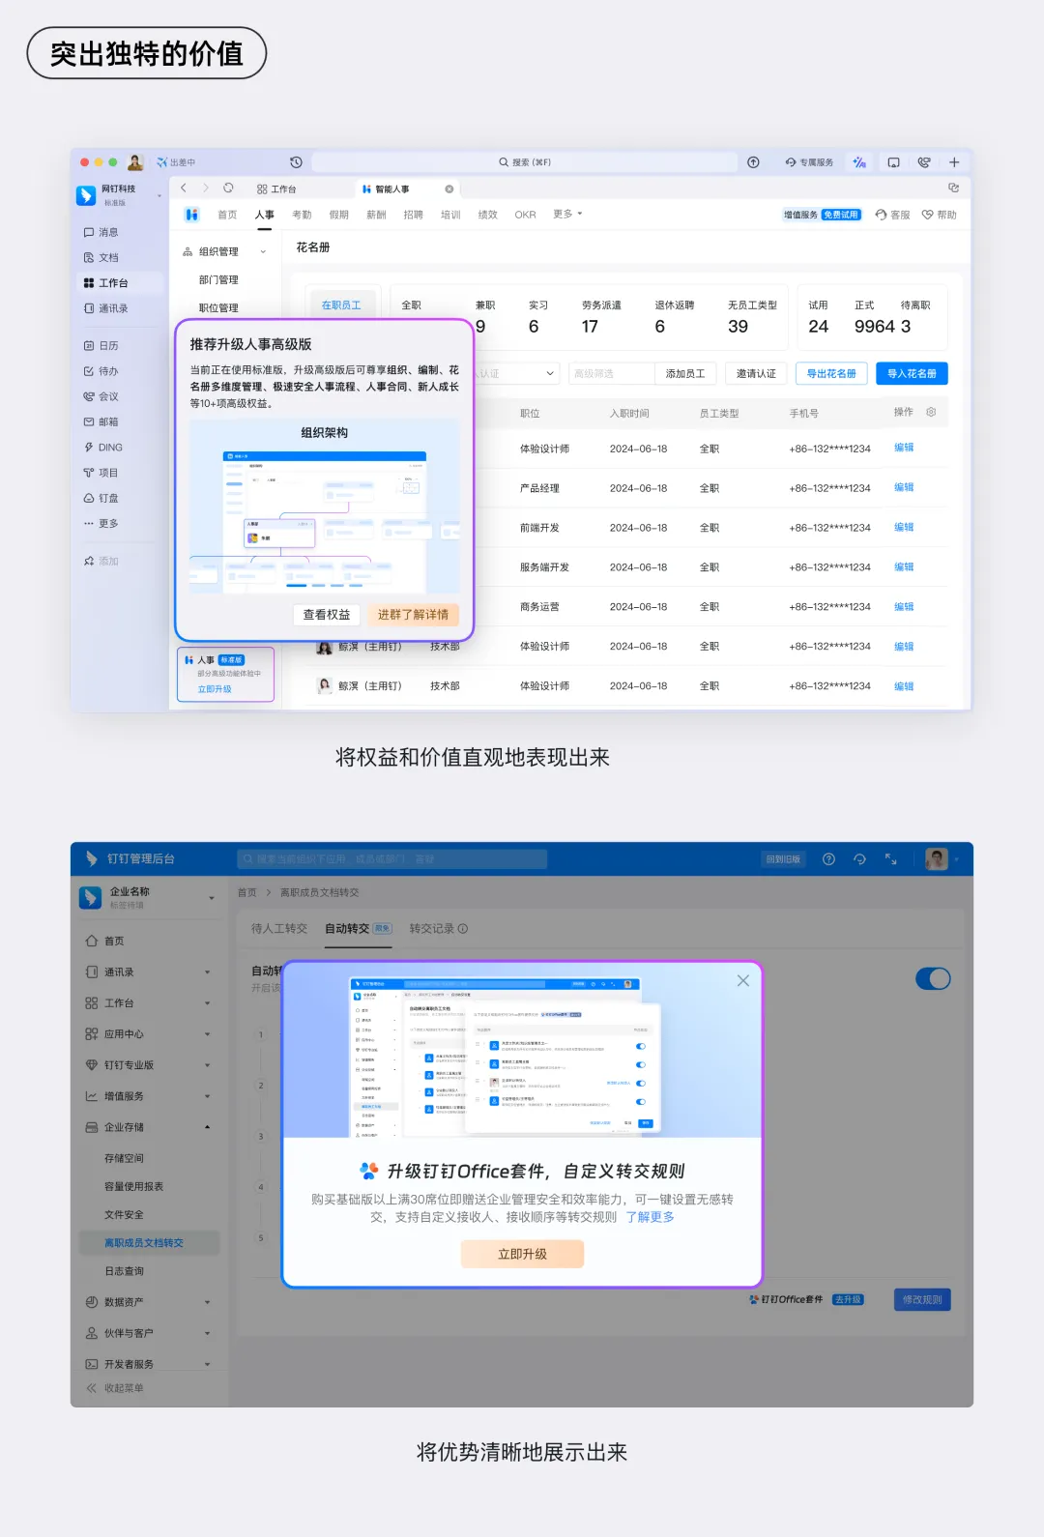Viewport: 1044px width, 1537px height.
Task: Expand the 网钉科技 organization switcher
Action: (160, 195)
